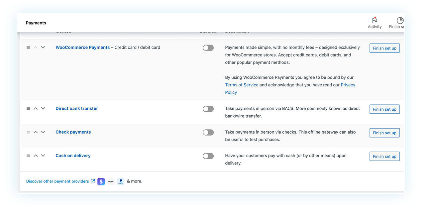The height and width of the screenshot is (216, 432).
Task: Grab the WooCommerce Payments drag handle
Action: (x=28, y=48)
